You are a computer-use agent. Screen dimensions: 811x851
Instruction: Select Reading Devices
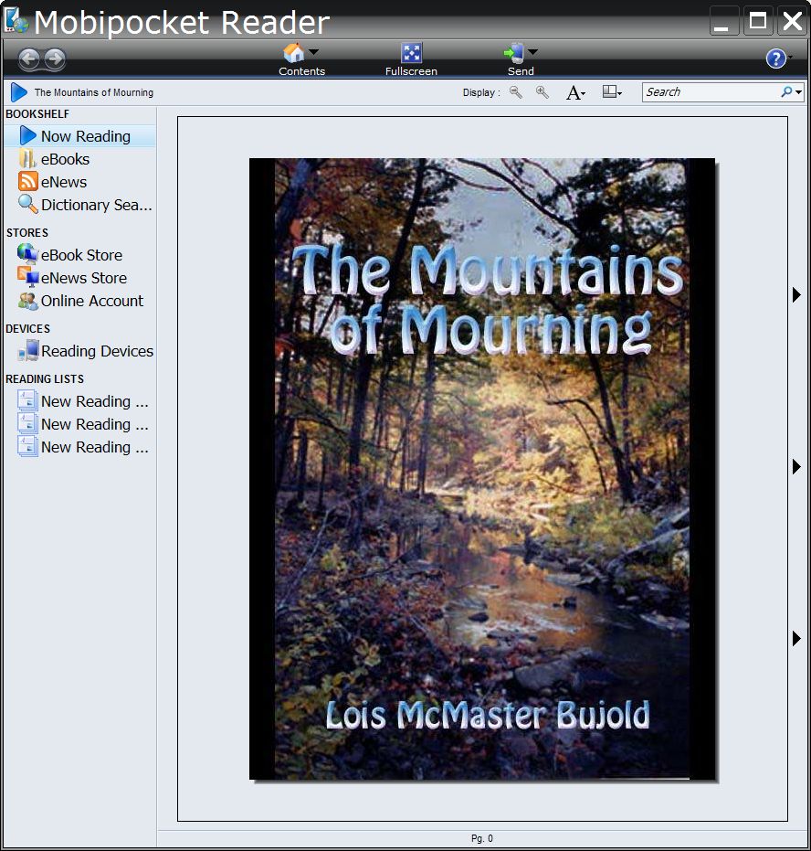79,351
